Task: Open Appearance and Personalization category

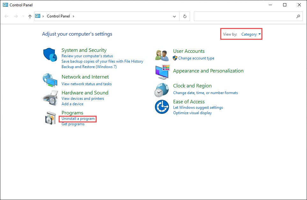Action: tap(208, 71)
